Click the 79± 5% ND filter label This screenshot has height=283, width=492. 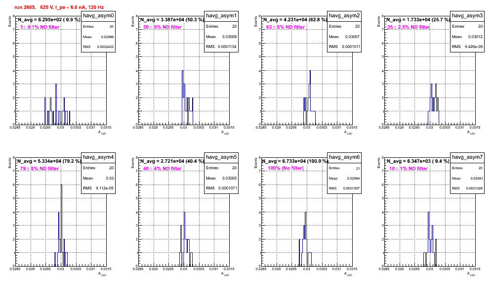point(40,169)
